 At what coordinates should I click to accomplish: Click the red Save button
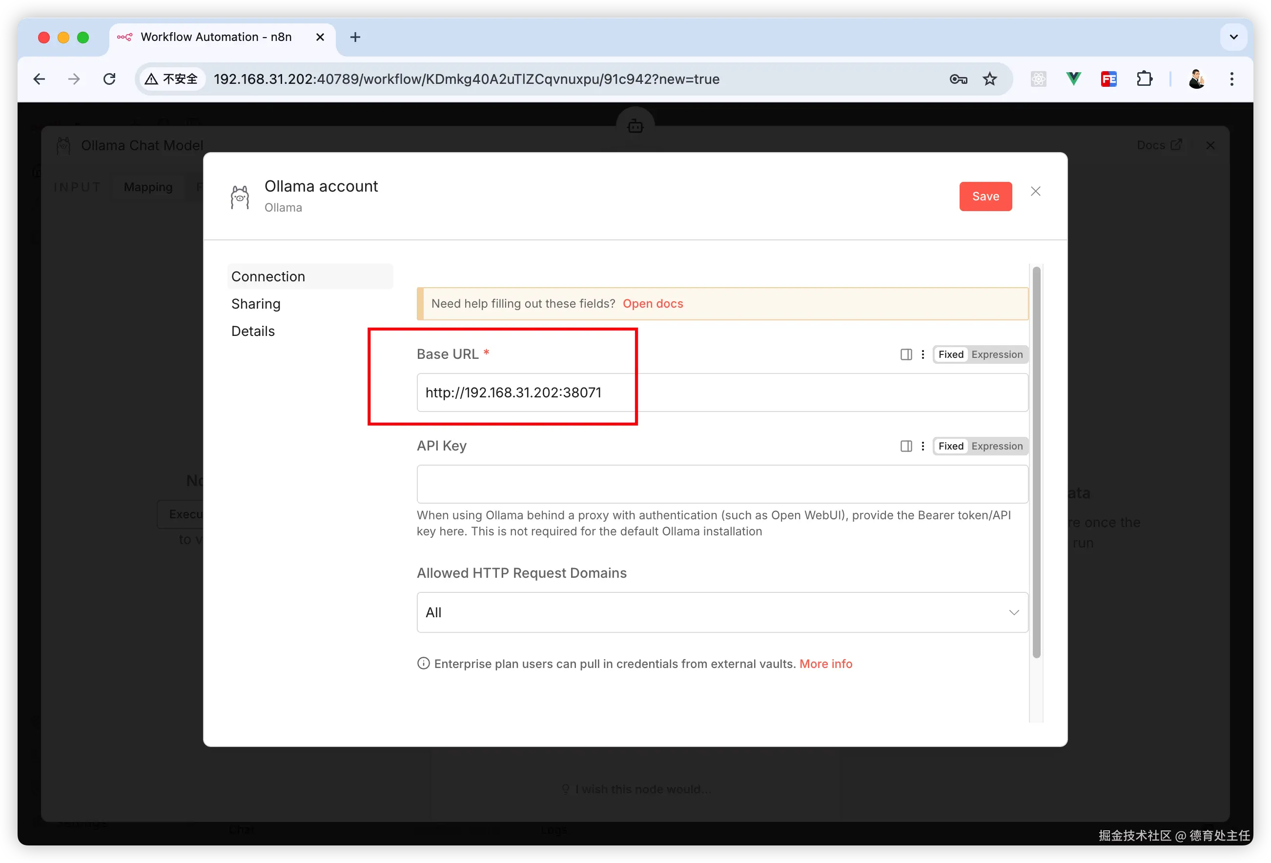(985, 196)
